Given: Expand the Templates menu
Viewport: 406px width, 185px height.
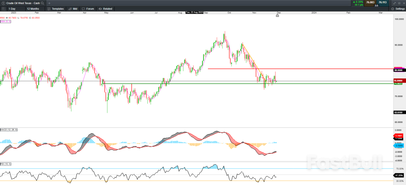Looking at the screenshot, I should pyautogui.click(x=56, y=9).
